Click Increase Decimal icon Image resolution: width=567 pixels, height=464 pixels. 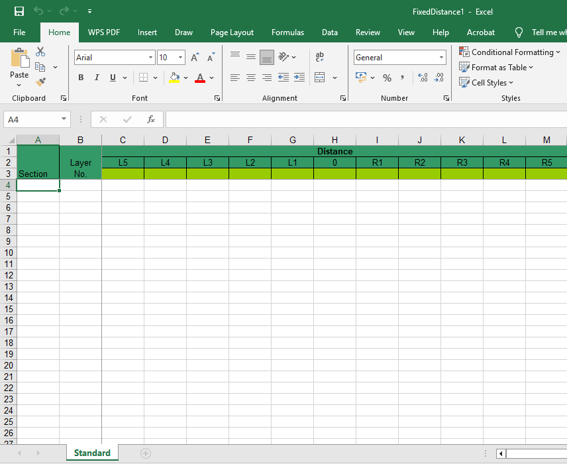pyautogui.click(x=423, y=78)
